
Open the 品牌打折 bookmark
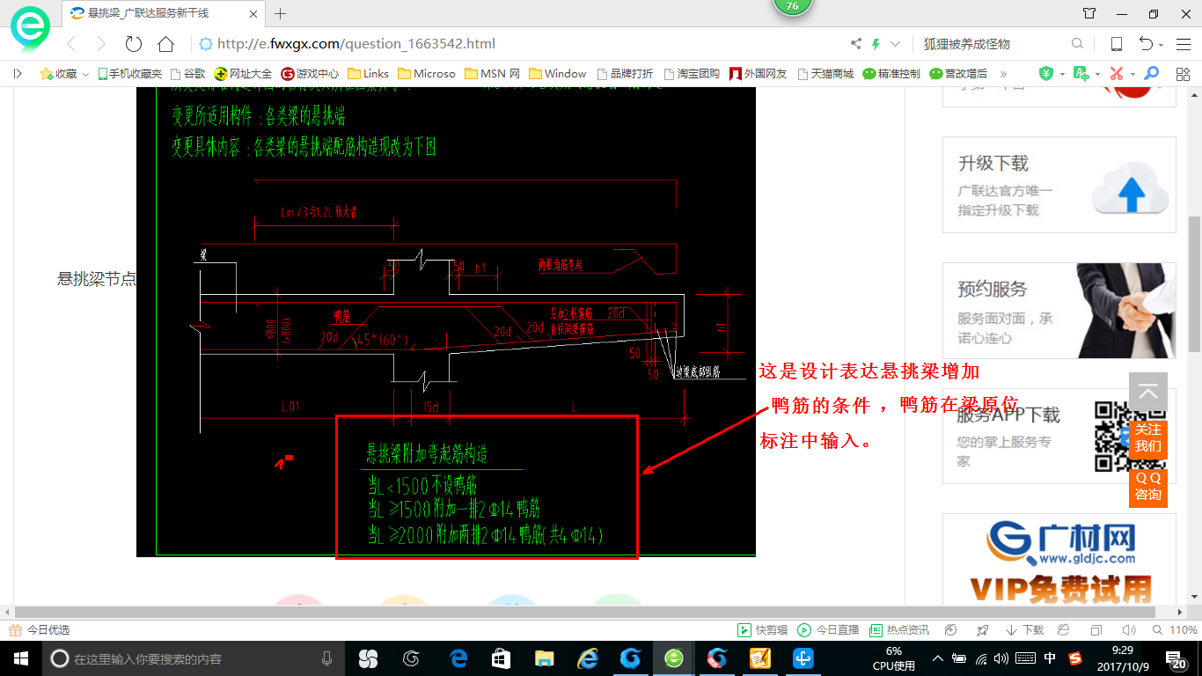click(x=625, y=74)
